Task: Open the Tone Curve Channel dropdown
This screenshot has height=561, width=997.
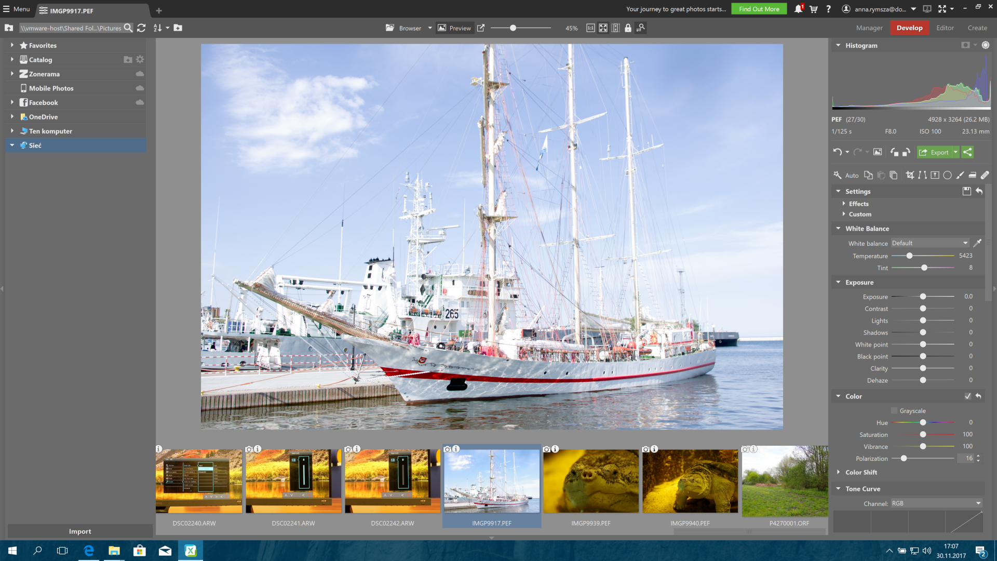Action: 936,503
